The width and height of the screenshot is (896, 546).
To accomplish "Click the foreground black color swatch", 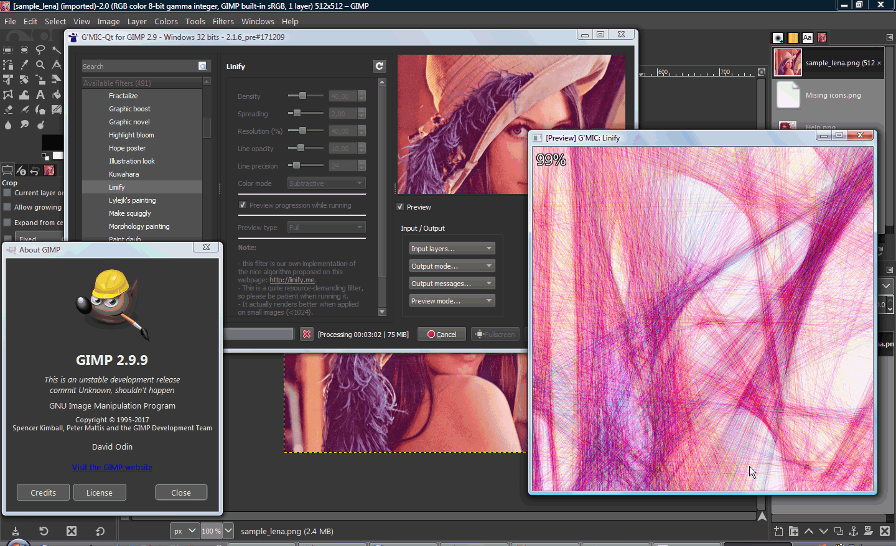I will pos(52,142).
